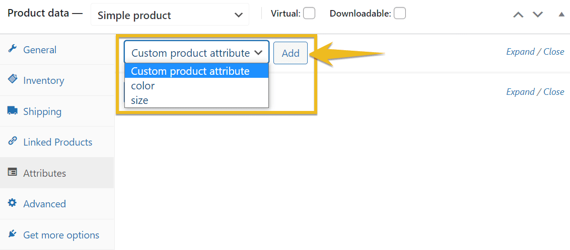The height and width of the screenshot is (250, 570).
Task: Collapse the Custom product attribute dropdown
Action: click(x=197, y=53)
